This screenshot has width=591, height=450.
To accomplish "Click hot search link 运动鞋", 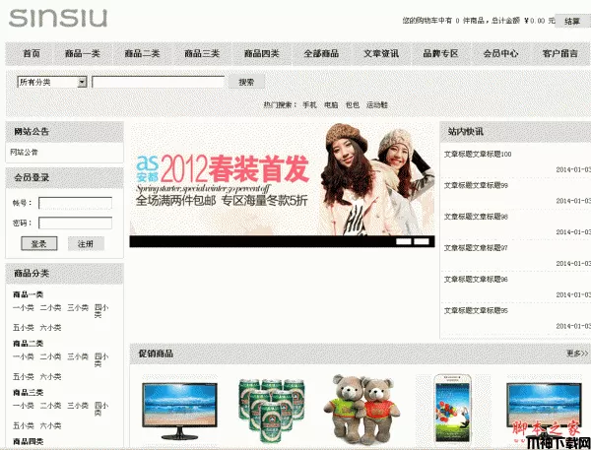I will pyautogui.click(x=377, y=104).
